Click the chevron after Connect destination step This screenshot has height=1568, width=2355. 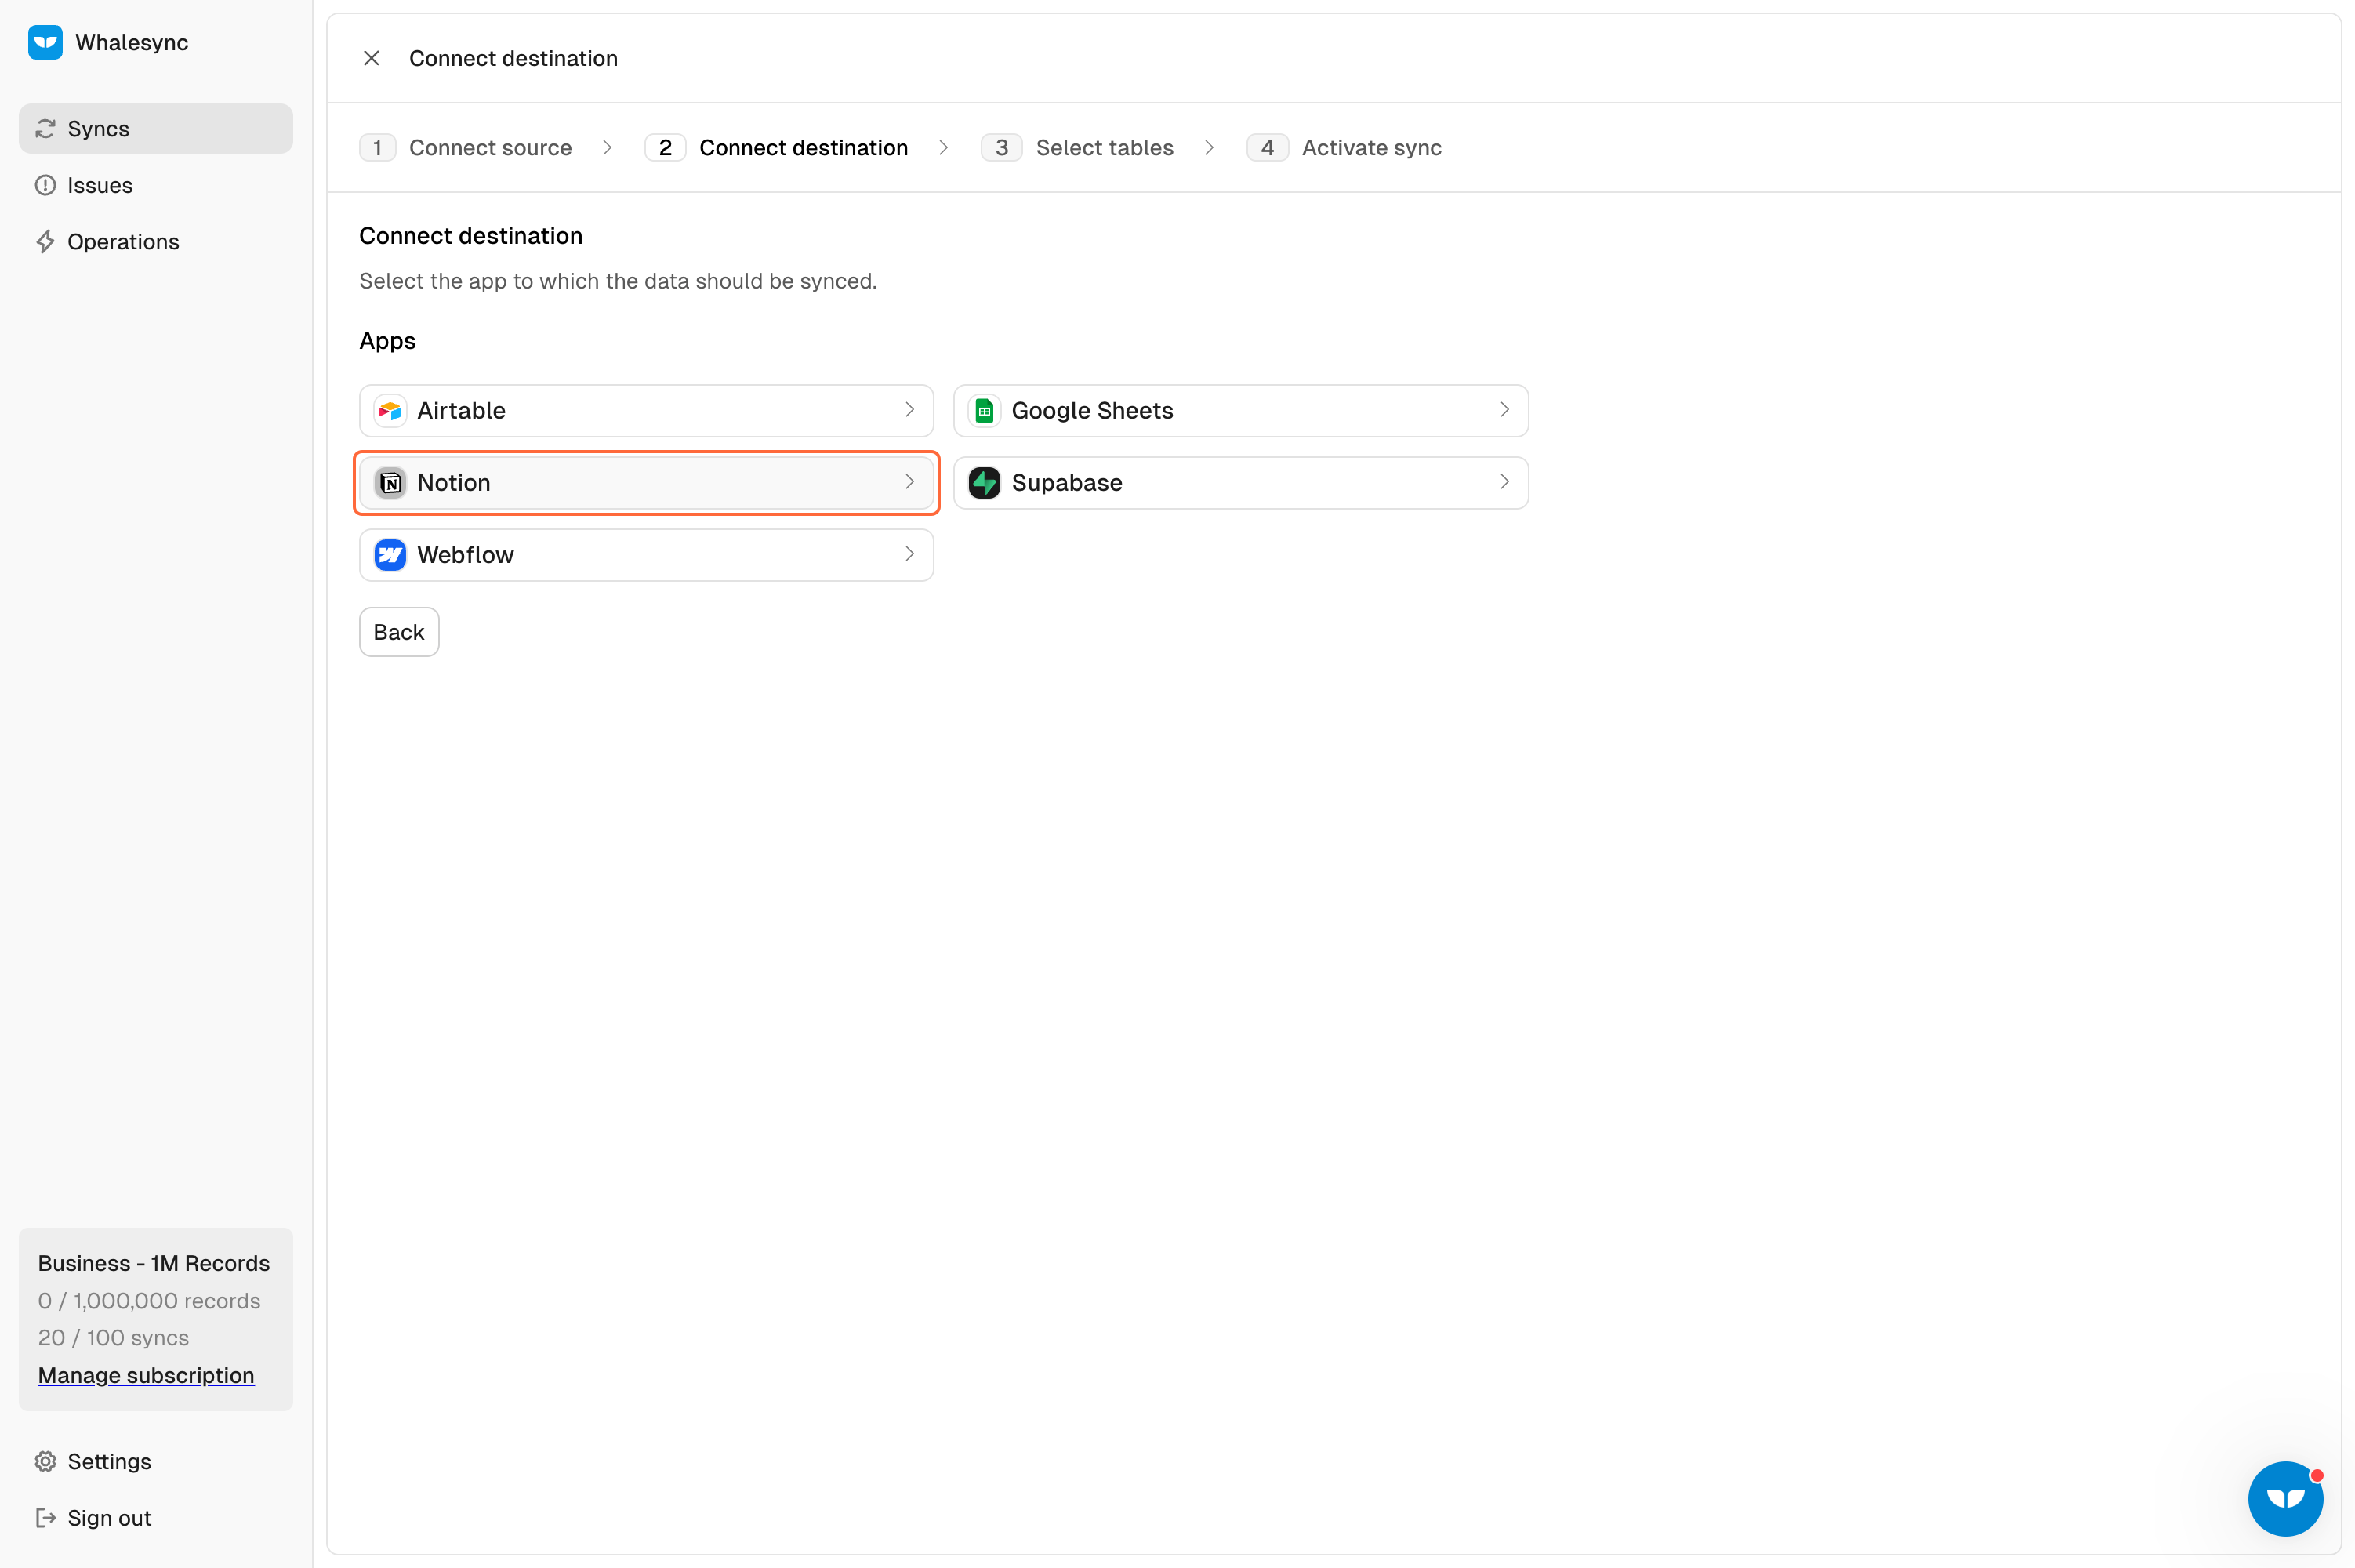pyautogui.click(x=943, y=148)
